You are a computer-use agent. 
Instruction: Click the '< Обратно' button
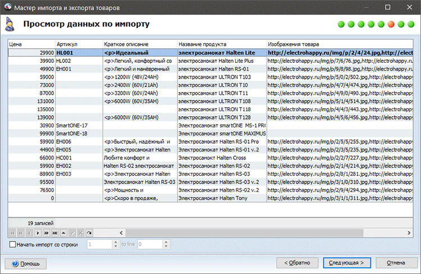(297, 263)
